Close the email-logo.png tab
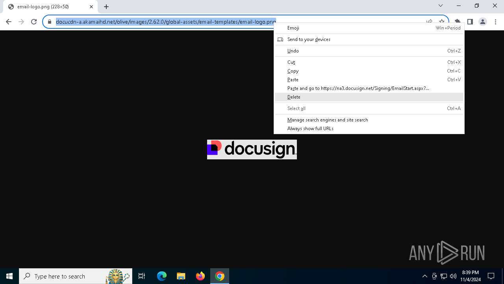The height and width of the screenshot is (284, 504). (91, 6)
